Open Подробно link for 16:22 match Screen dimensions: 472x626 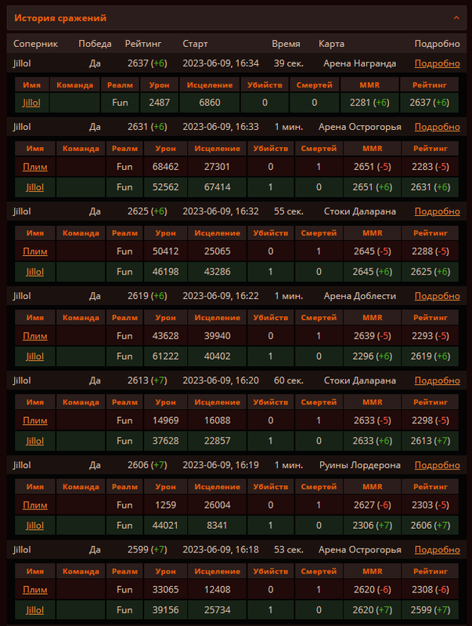point(438,297)
